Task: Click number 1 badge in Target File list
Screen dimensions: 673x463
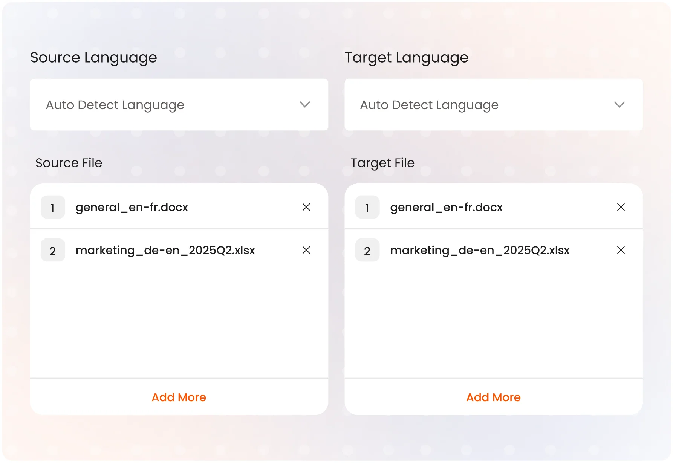Action: tap(367, 207)
